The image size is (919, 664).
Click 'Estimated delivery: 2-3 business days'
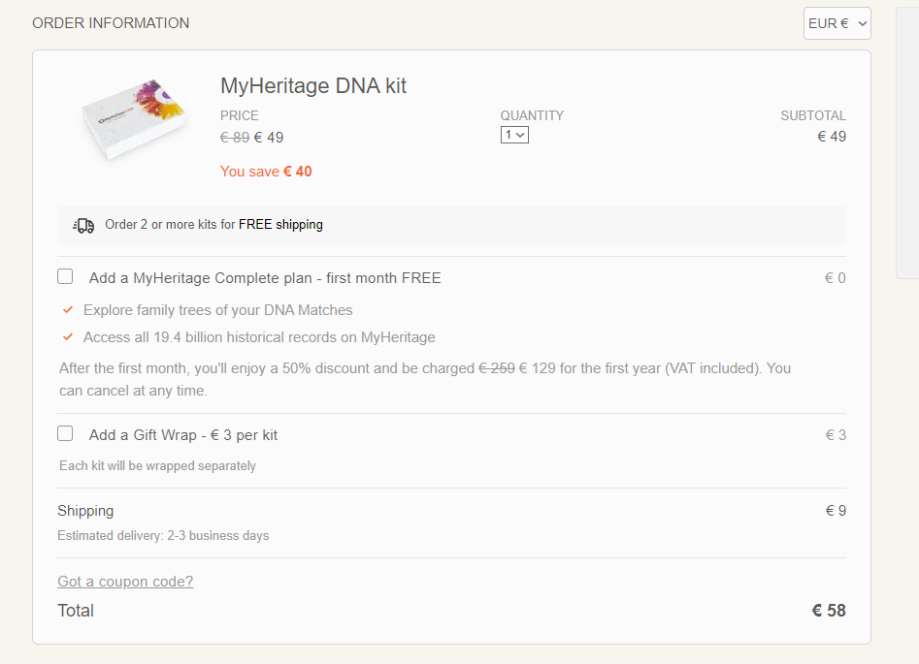[163, 536]
